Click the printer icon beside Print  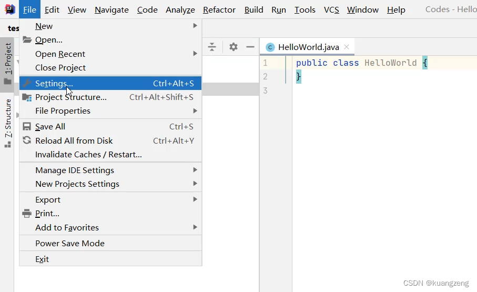coord(27,214)
